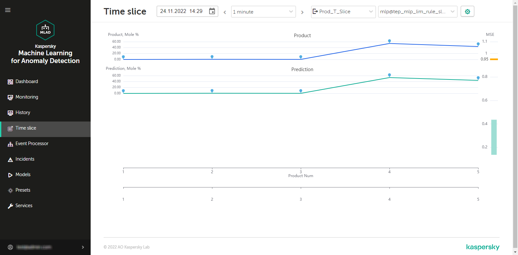Open the Monitoring section
518x255 pixels.
27,97
